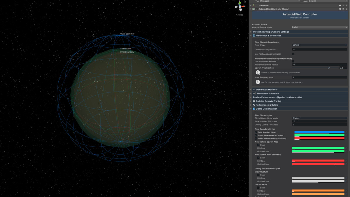Open the Cull Frustum Fill Color swatch
This screenshot has height=197, width=350.
pos(318,191)
